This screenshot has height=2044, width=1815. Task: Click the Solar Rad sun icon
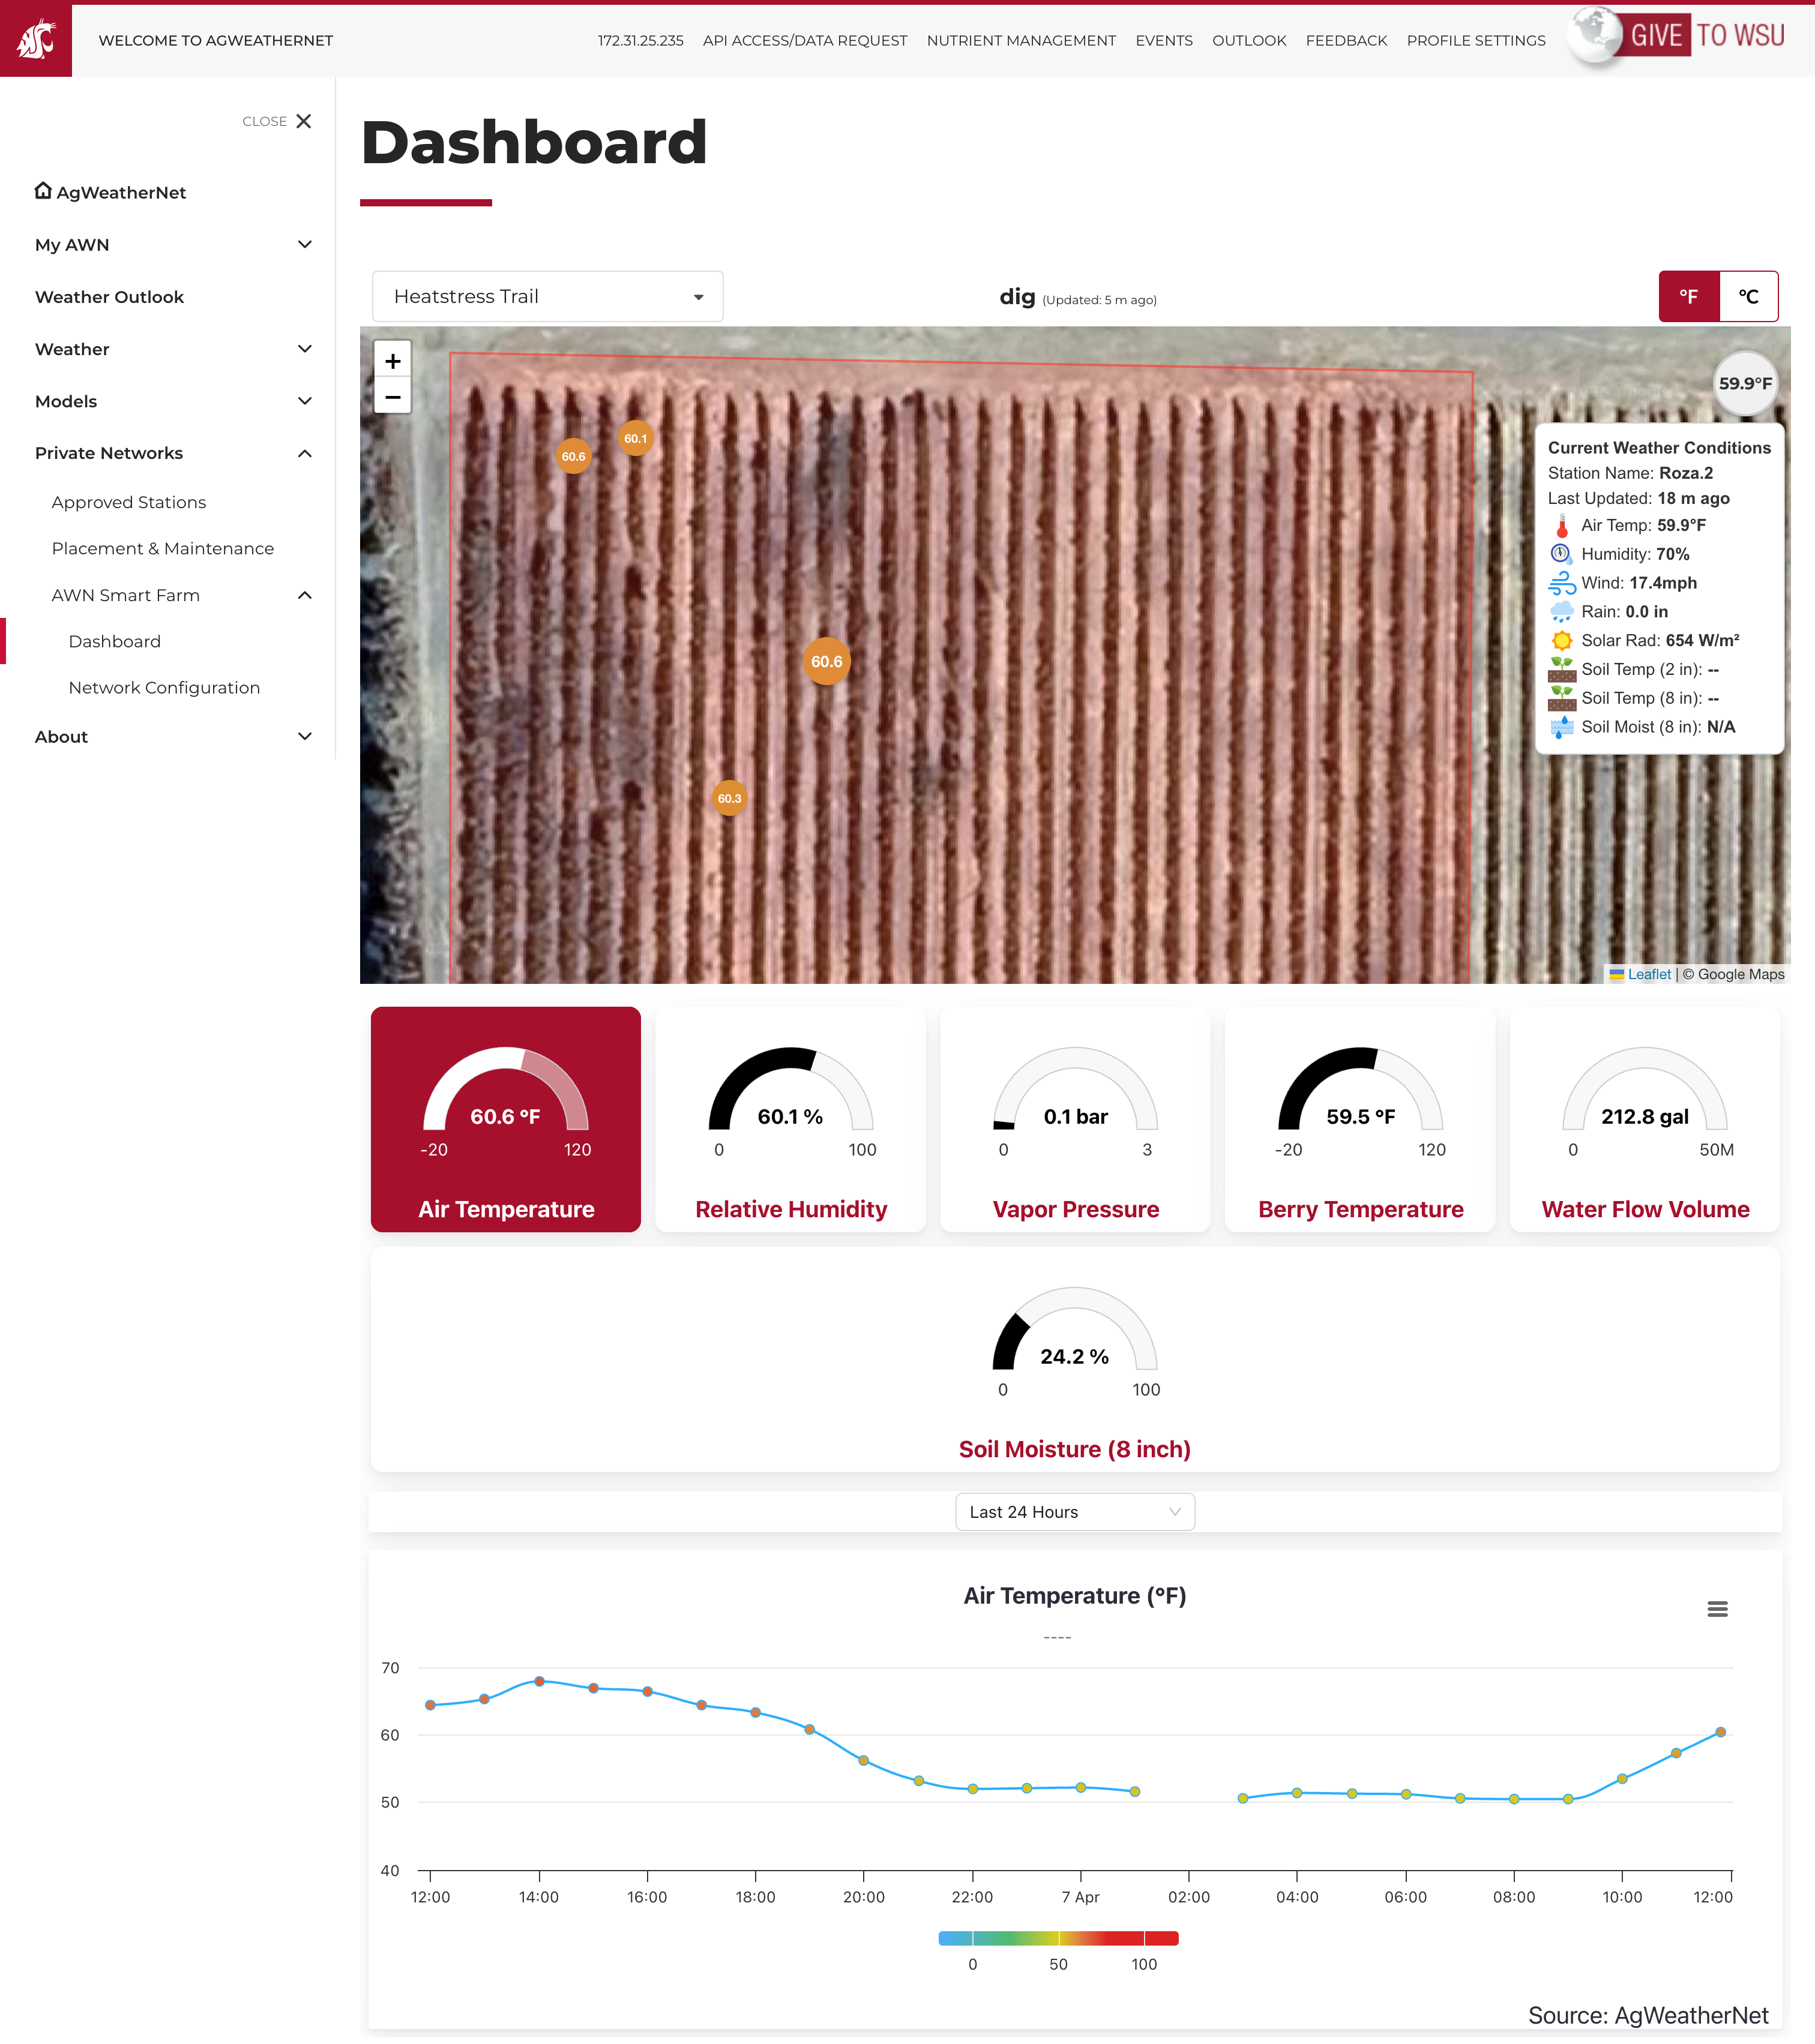(x=1562, y=640)
